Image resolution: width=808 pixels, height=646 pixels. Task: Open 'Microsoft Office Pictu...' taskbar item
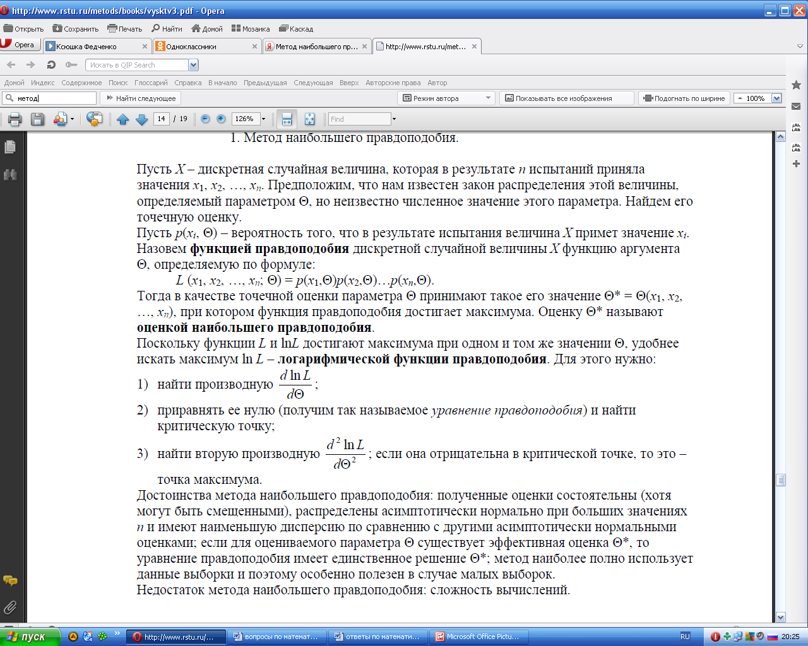click(x=479, y=637)
